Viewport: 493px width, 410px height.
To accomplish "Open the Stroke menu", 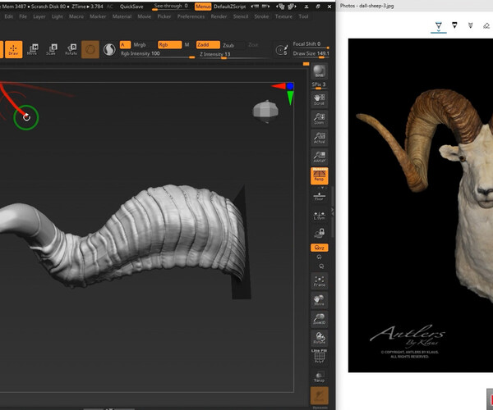I will click(x=261, y=16).
